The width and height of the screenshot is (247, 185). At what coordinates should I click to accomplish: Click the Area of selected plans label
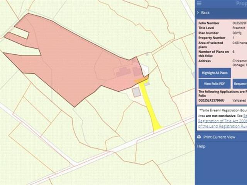(x=211, y=45)
